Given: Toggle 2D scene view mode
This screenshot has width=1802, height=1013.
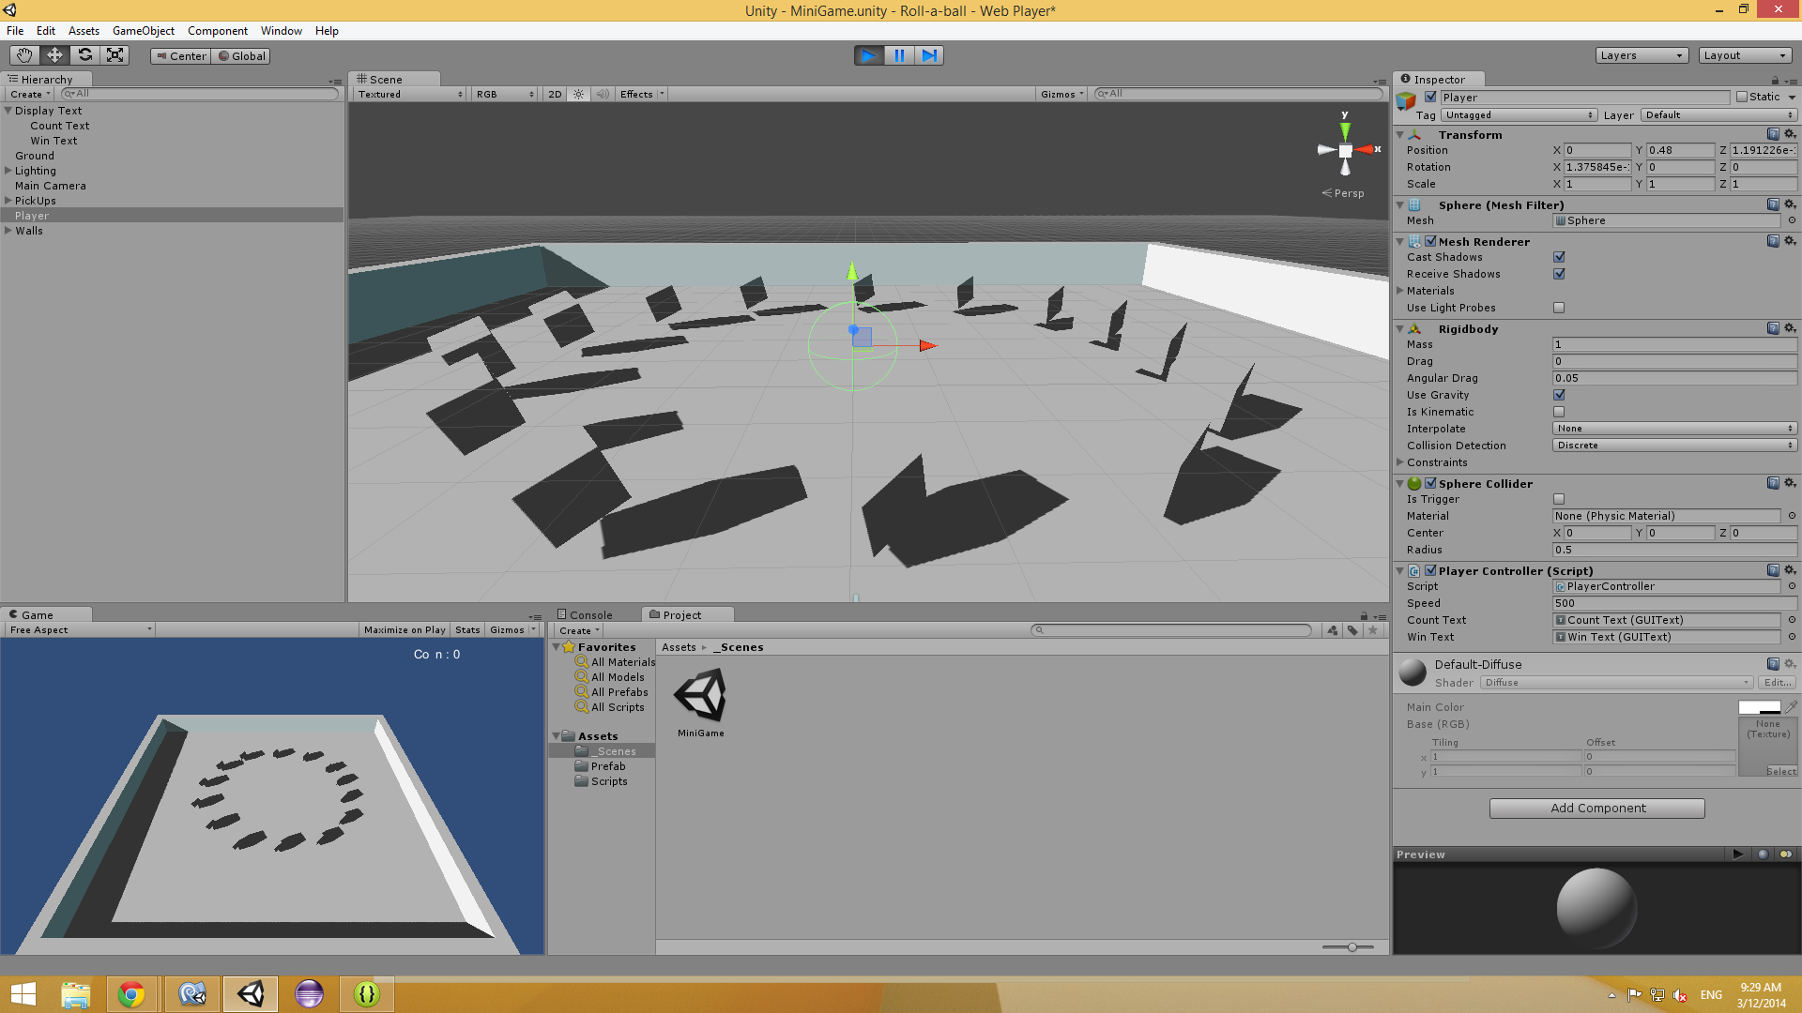Looking at the screenshot, I should (x=555, y=94).
